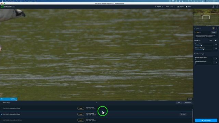Open the Edit menu

21,1
